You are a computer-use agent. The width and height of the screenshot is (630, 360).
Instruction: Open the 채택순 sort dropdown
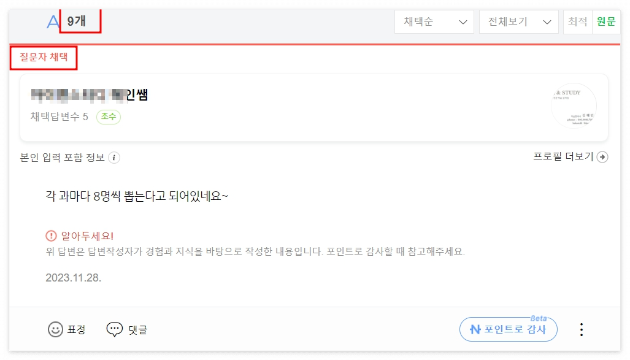point(434,21)
